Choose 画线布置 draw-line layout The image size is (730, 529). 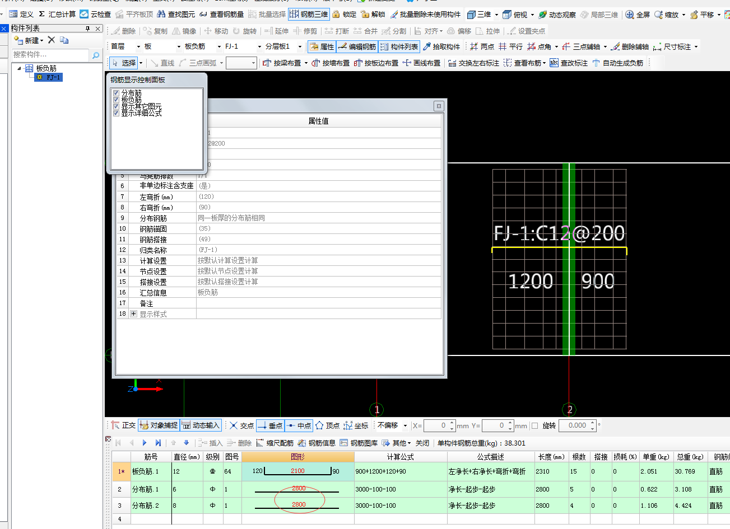[x=421, y=63]
